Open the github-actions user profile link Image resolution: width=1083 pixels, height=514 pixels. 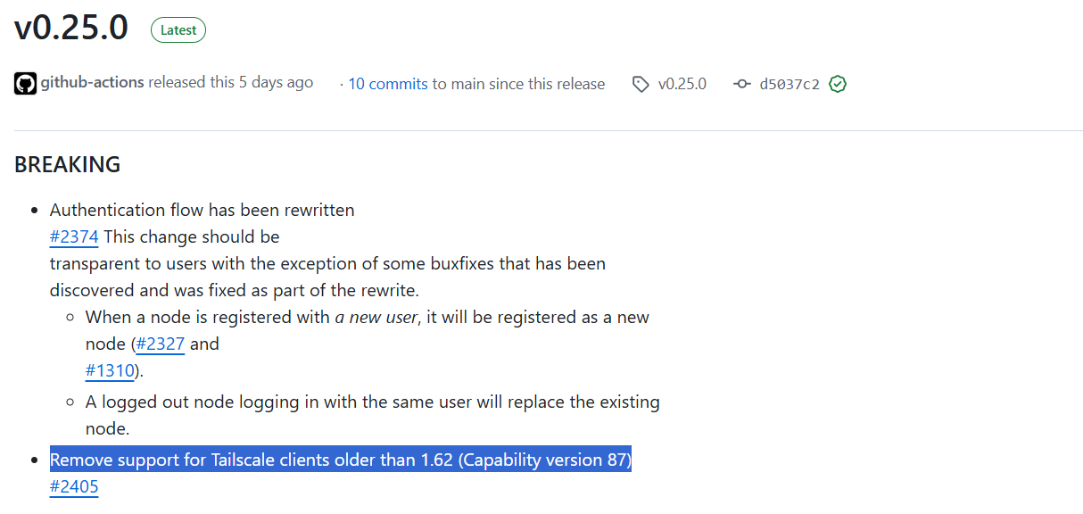pos(92,82)
